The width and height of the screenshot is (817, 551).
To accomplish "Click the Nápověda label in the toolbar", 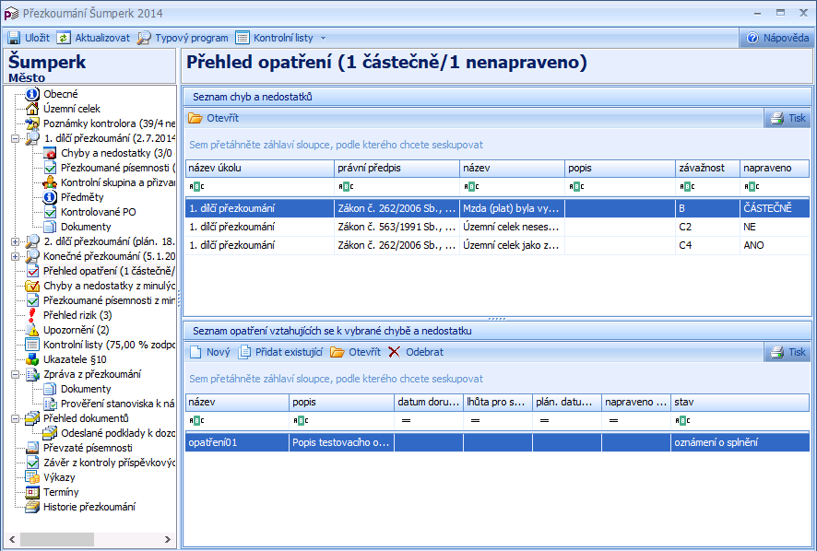I will pos(786,38).
